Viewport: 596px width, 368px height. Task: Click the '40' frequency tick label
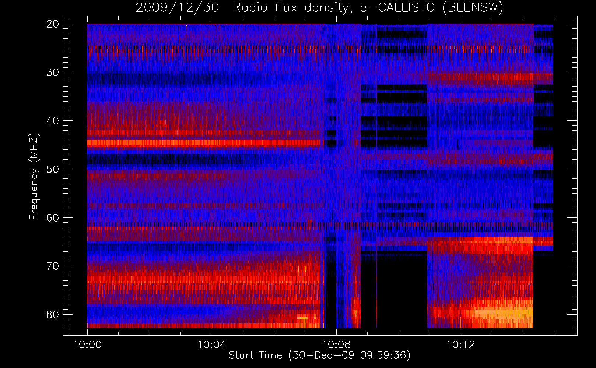(x=53, y=121)
